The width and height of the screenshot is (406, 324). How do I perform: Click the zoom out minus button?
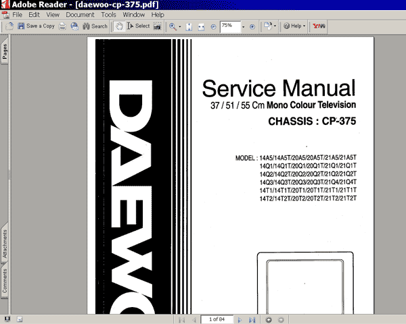click(x=213, y=26)
